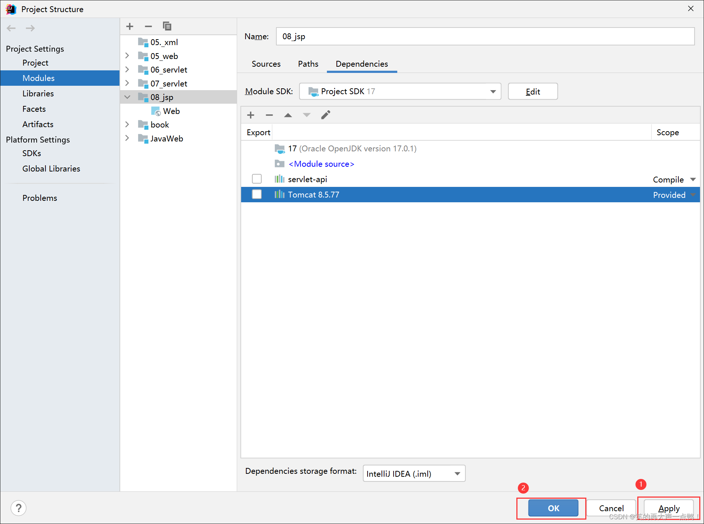The width and height of the screenshot is (704, 524).
Task: Click the copy module icon
Action: point(167,26)
